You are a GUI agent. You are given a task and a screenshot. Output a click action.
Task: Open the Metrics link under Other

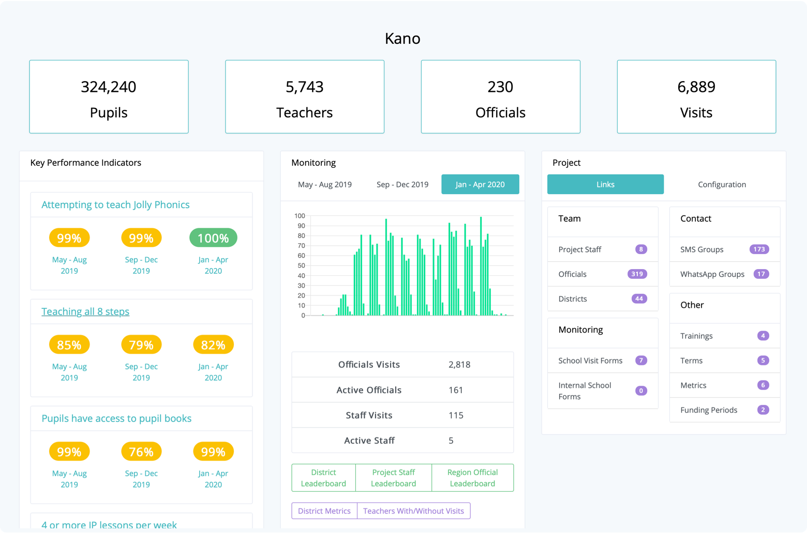[x=725, y=385]
